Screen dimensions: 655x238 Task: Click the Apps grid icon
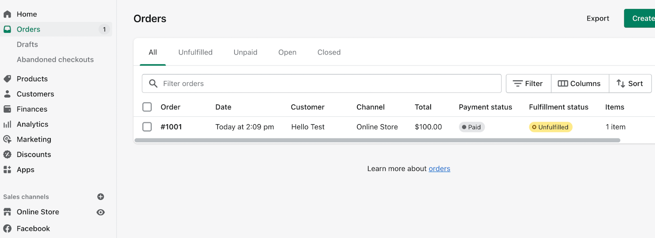7,170
